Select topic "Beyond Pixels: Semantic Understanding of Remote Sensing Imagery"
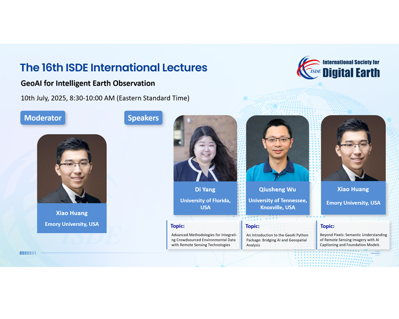 coord(354,240)
